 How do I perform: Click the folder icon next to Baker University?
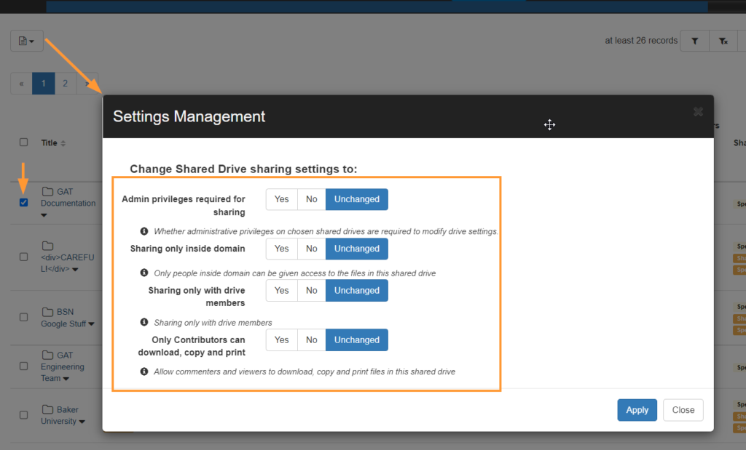(x=47, y=409)
